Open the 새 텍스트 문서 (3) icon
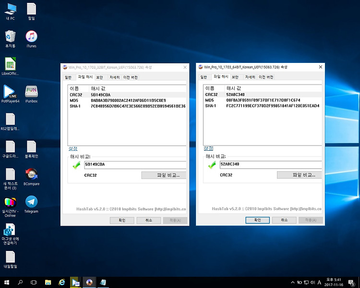 pos(11,179)
